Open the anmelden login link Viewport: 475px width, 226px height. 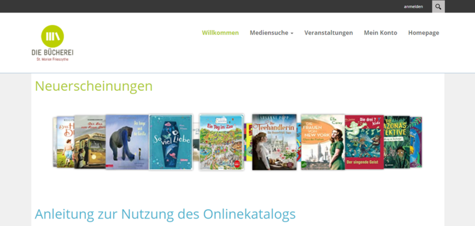click(414, 7)
